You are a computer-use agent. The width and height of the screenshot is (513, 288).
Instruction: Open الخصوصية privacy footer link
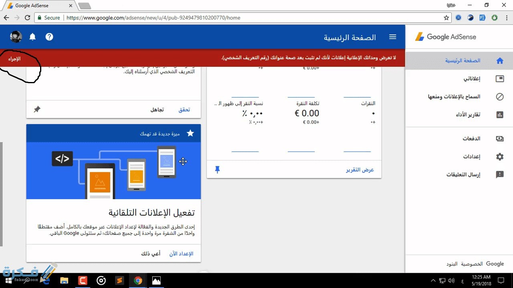click(471, 264)
